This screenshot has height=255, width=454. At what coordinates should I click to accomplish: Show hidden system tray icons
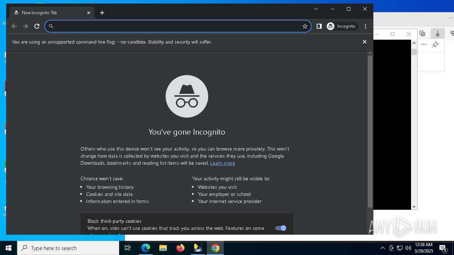pyautogui.click(x=382, y=248)
